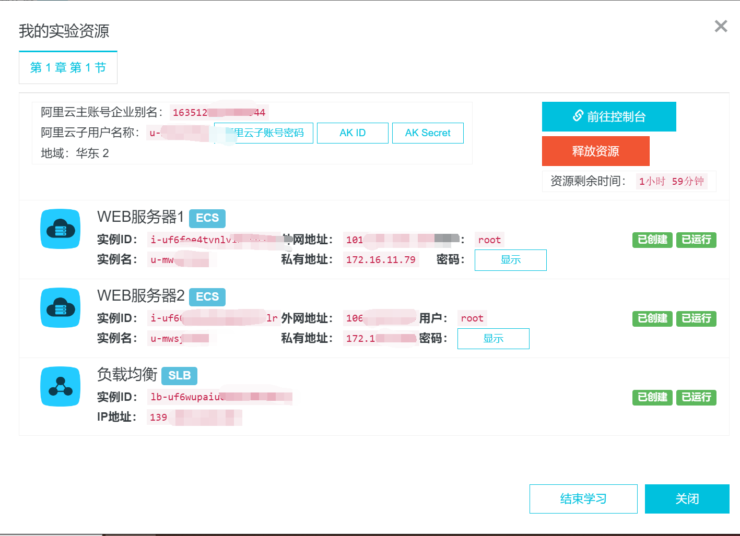Click the SLB instance ID lb-uf6wupaiu value
Image resolution: width=740 pixels, height=536 pixels.
pyautogui.click(x=220, y=397)
